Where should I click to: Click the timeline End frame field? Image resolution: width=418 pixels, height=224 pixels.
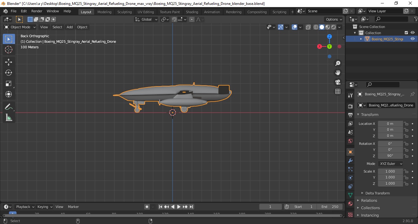coord(330,207)
